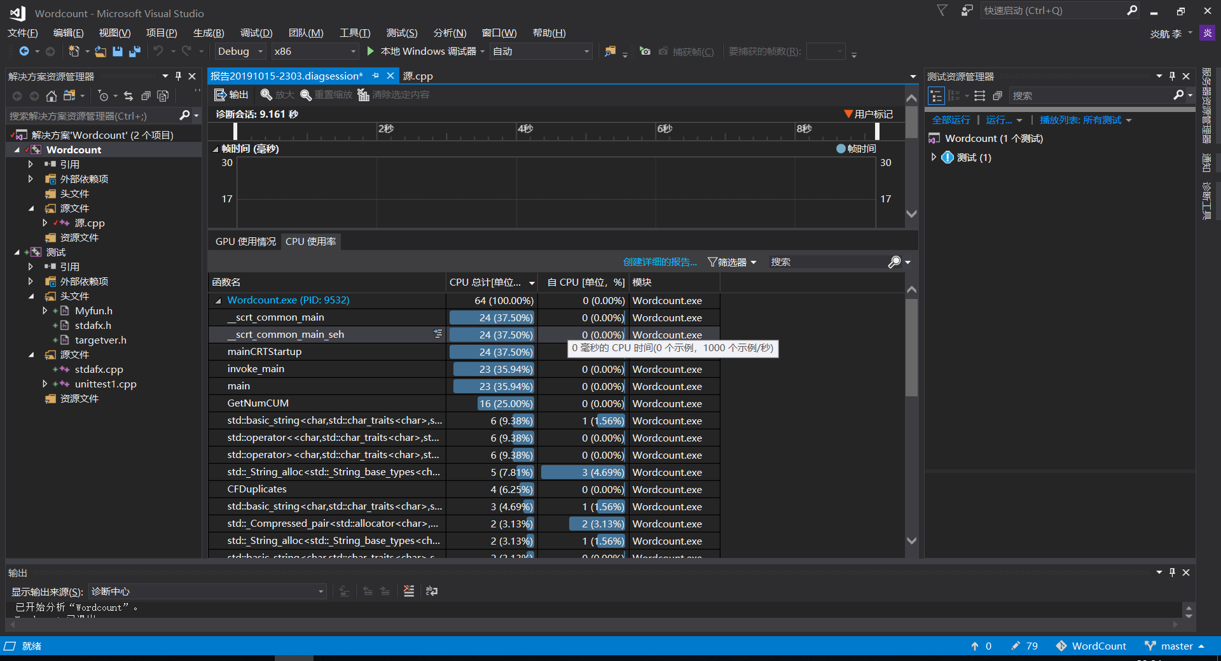Click the home icon in Solution Explorer
The width and height of the screenshot is (1221, 661).
pyautogui.click(x=52, y=96)
